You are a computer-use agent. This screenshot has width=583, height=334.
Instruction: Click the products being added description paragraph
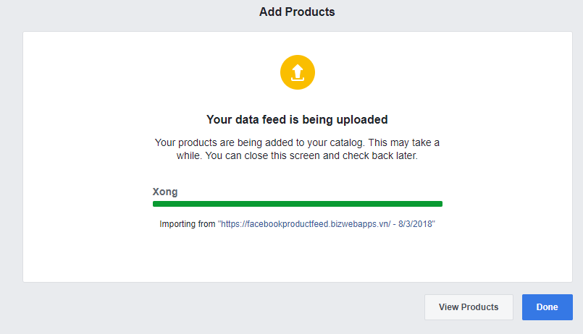click(297, 149)
